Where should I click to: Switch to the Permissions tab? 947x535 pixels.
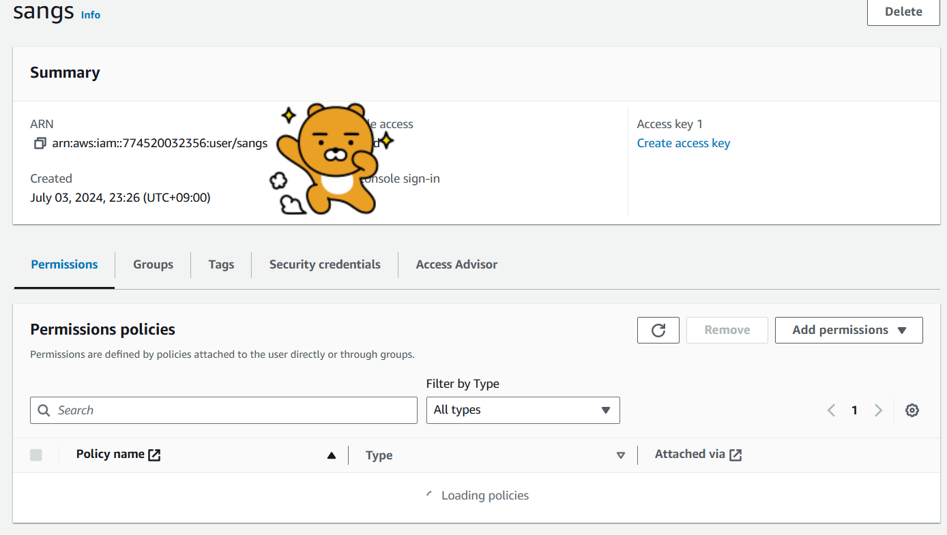click(x=64, y=264)
